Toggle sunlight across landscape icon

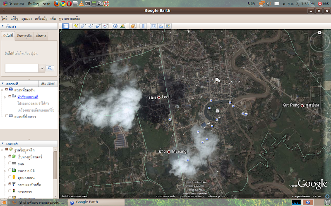click(122, 26)
